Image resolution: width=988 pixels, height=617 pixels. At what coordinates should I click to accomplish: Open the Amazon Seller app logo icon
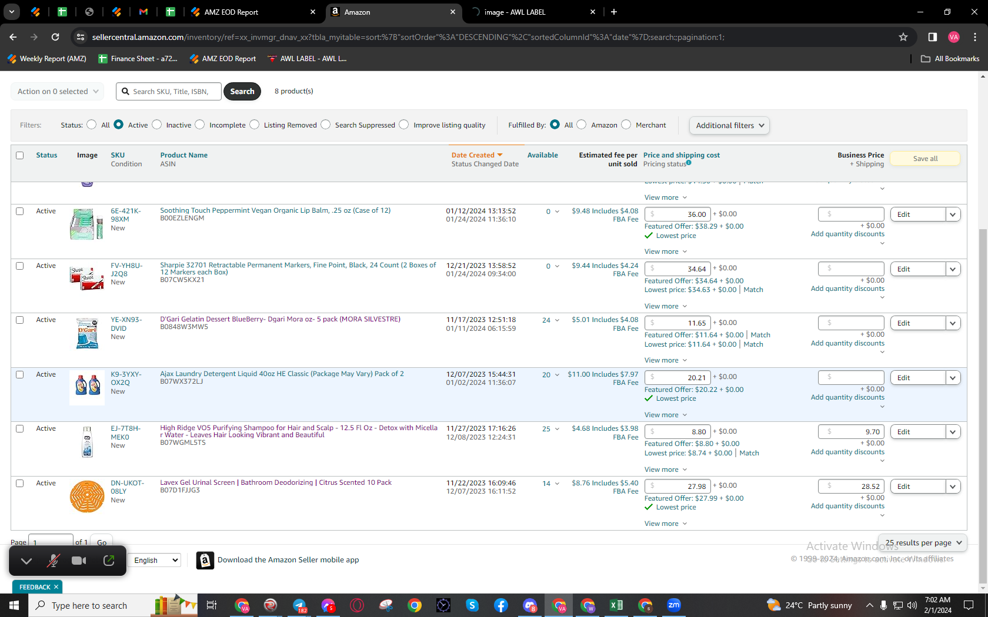[205, 561]
